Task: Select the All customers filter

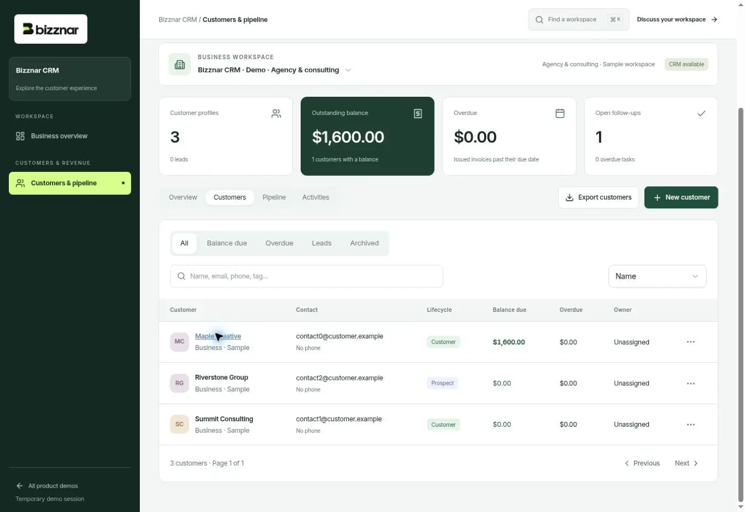Action: pos(185,243)
